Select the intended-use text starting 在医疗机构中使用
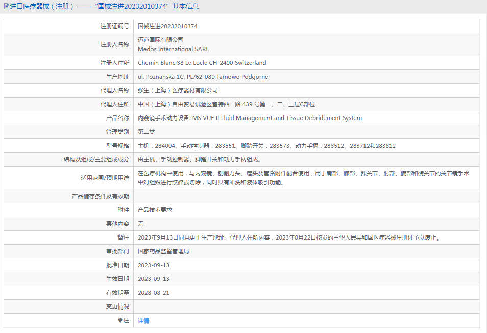The width and height of the screenshot is (487, 333). (304, 178)
